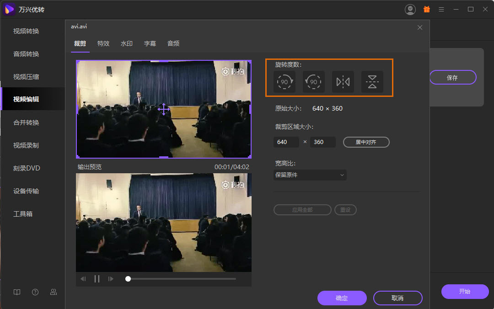Screen dimensions: 494x309
Task: Flip the video horizontally
Action: [x=343, y=82]
